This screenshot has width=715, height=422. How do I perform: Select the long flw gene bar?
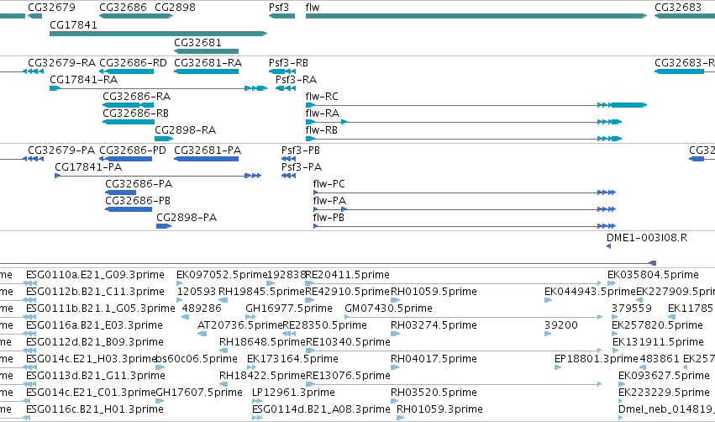click(476, 16)
